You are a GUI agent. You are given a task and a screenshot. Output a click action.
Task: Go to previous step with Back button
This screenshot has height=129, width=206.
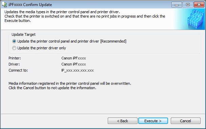pyautogui.click(x=122, y=121)
